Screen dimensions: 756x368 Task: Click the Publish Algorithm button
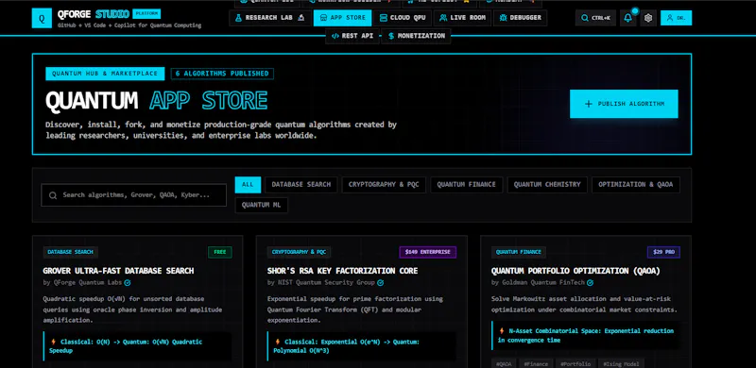(x=624, y=104)
